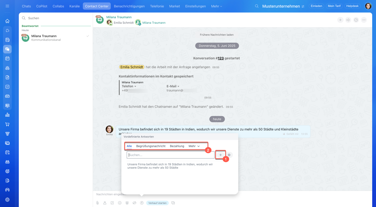Open the Benachrichtigungen tab
This screenshot has height=207, width=376.
tap(129, 6)
